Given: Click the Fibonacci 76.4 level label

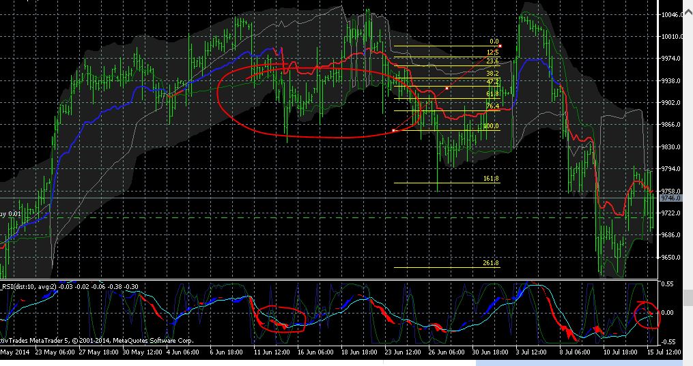Looking at the screenshot, I should pos(492,106).
